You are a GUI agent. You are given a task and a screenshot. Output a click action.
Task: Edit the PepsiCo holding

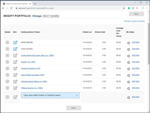[x=15, y=62]
